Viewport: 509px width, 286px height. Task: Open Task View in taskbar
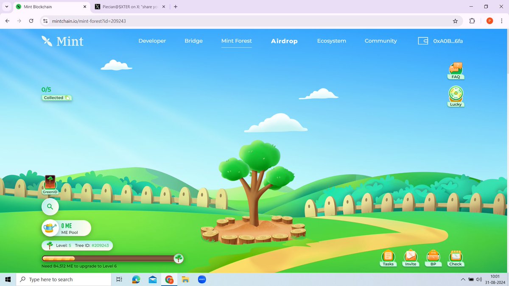(x=119, y=279)
